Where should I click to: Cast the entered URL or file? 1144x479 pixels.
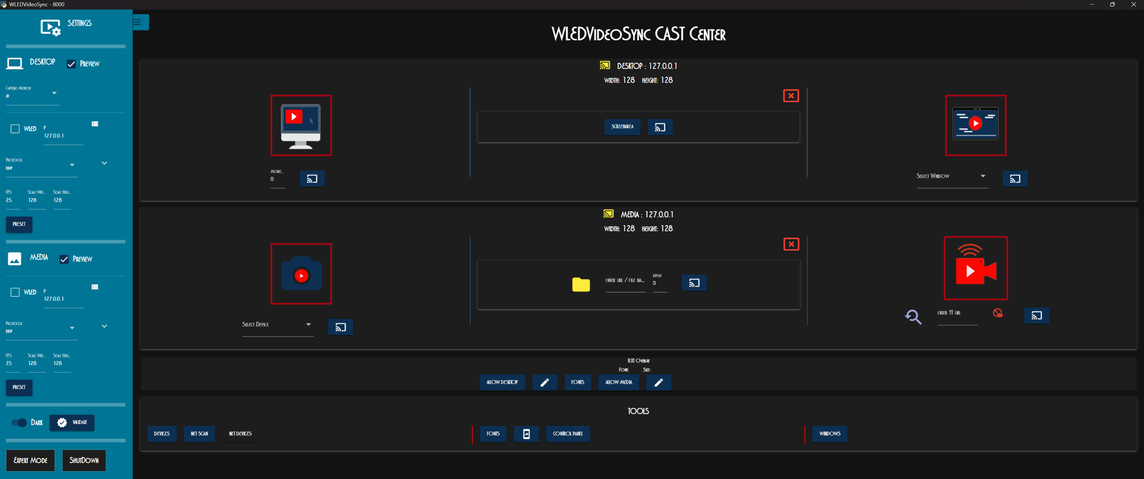(694, 283)
